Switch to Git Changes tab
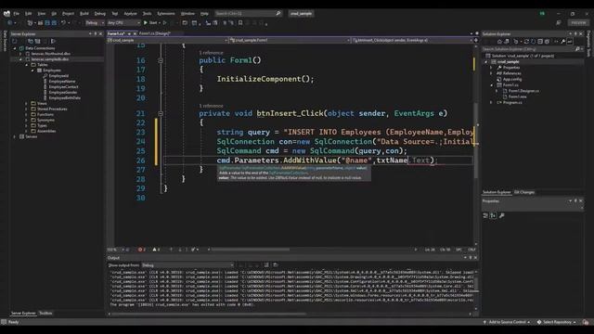594x334 pixels. (x=524, y=192)
